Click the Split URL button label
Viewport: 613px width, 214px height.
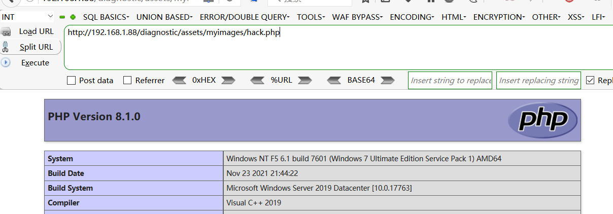tap(36, 47)
